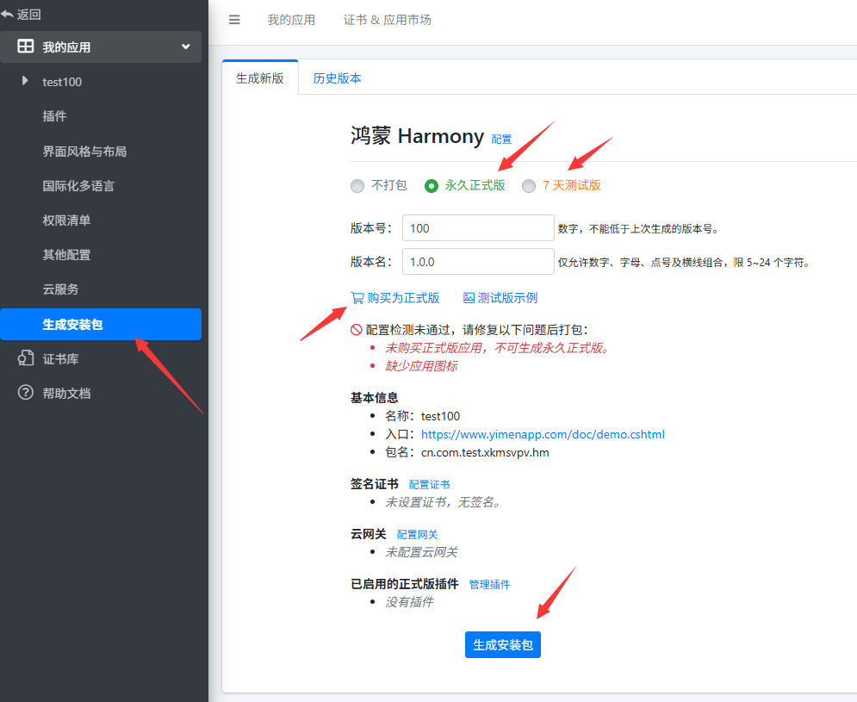Click the shopping cart icon

click(357, 298)
